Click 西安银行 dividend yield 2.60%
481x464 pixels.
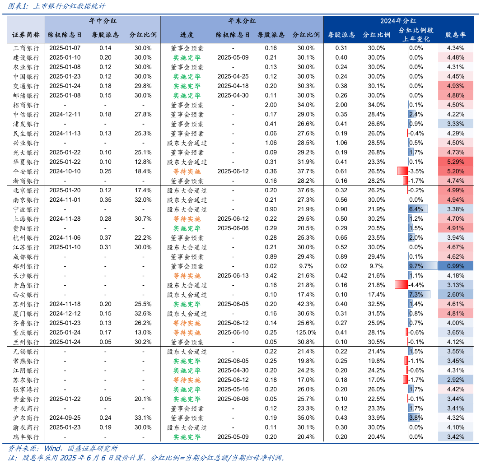[456, 295]
